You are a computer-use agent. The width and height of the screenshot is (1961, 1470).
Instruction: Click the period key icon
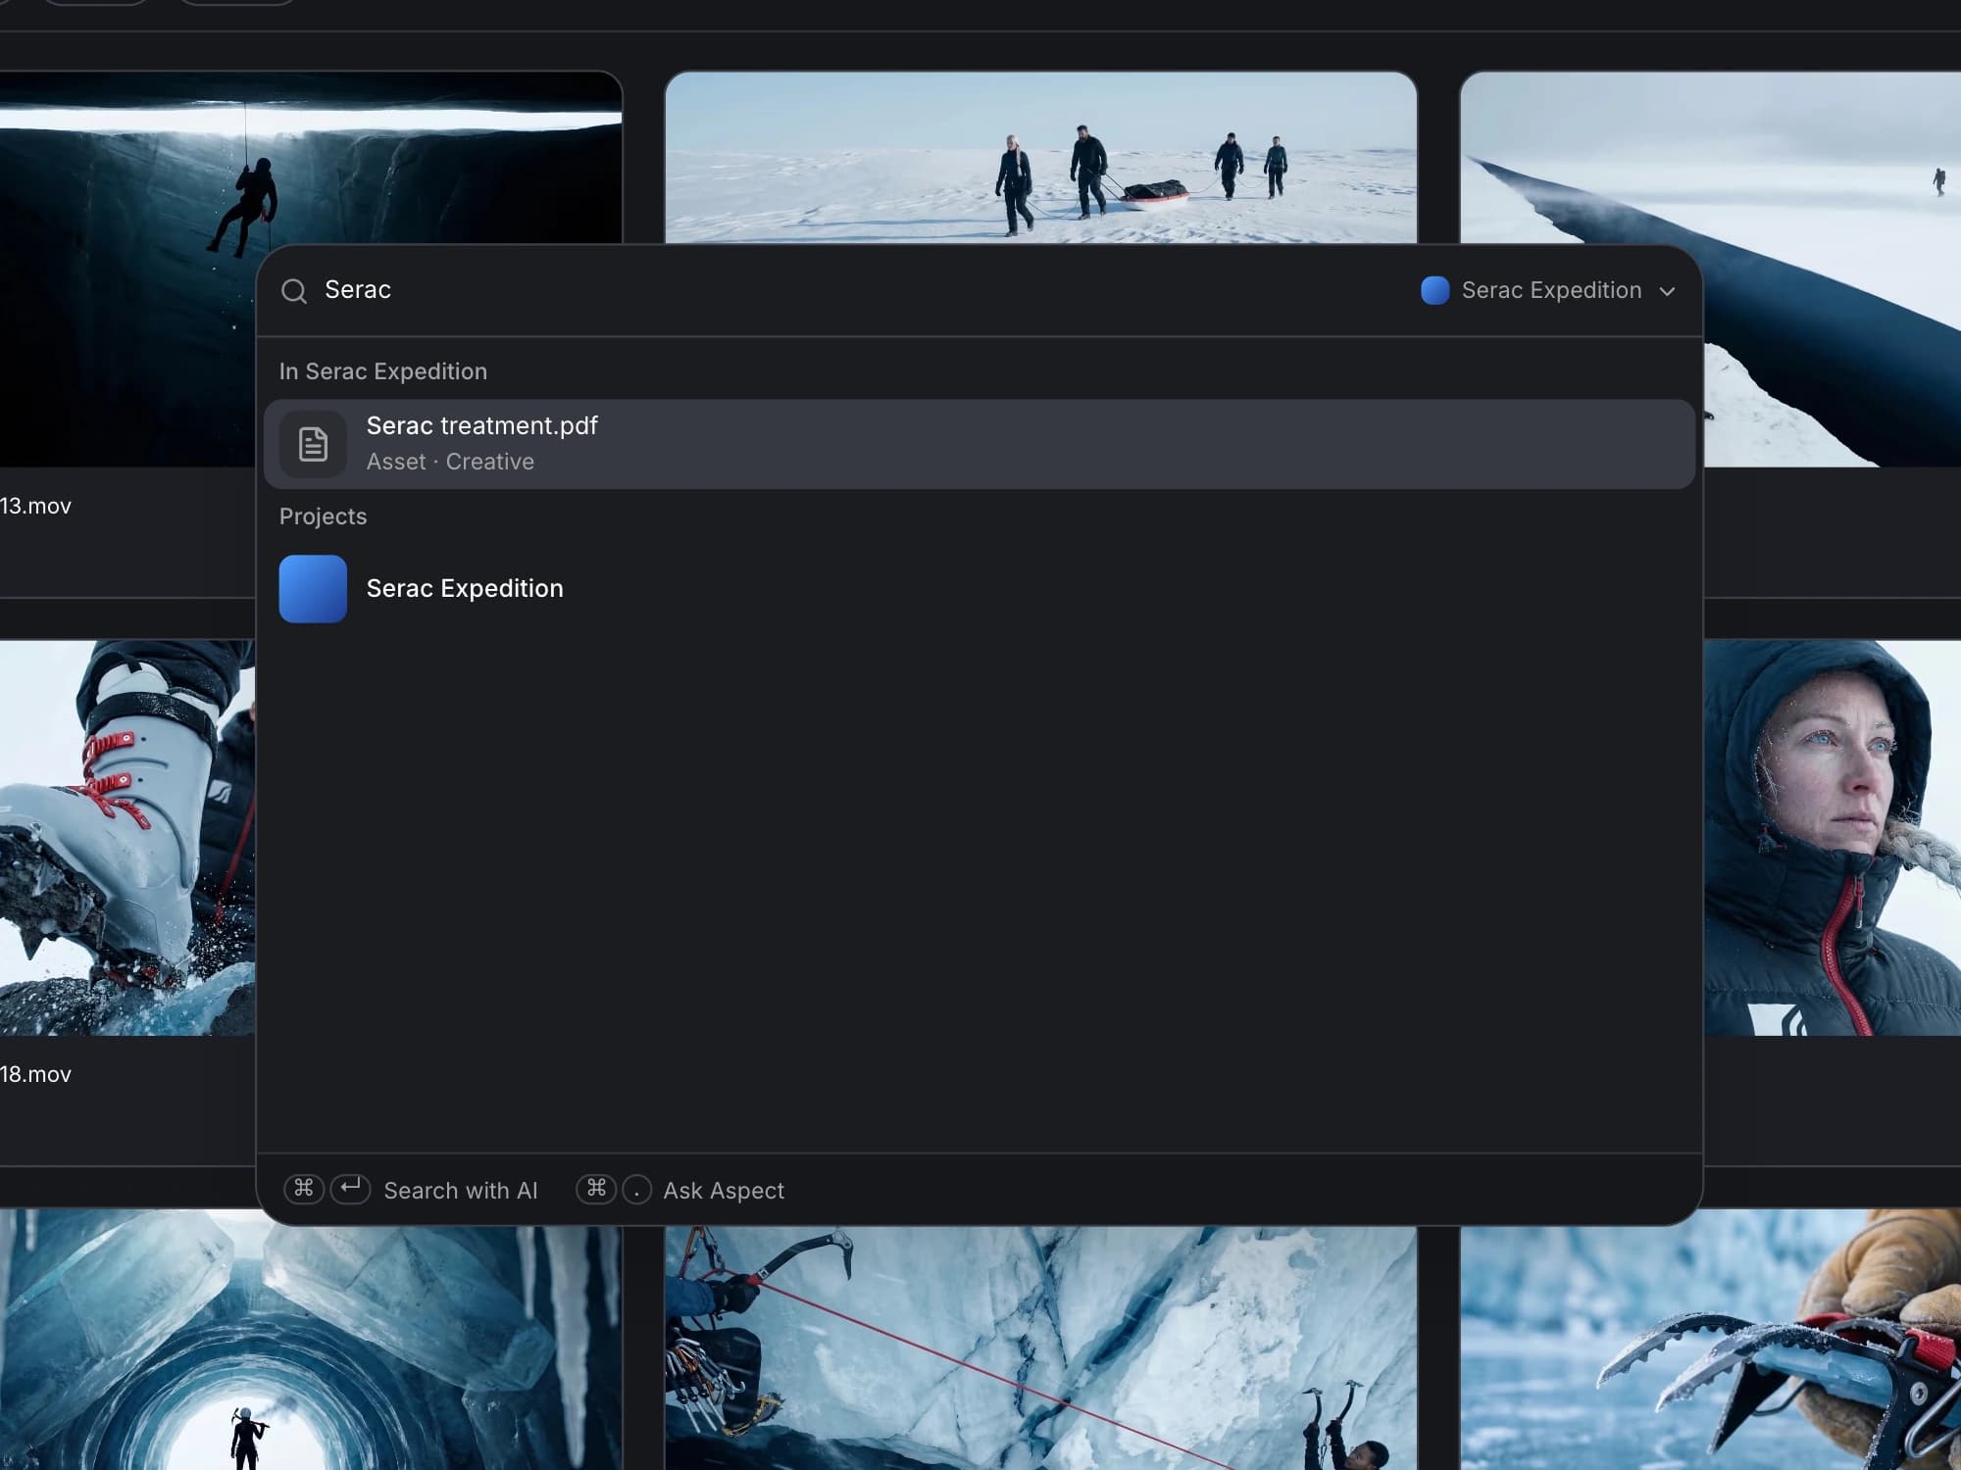[x=637, y=1190]
